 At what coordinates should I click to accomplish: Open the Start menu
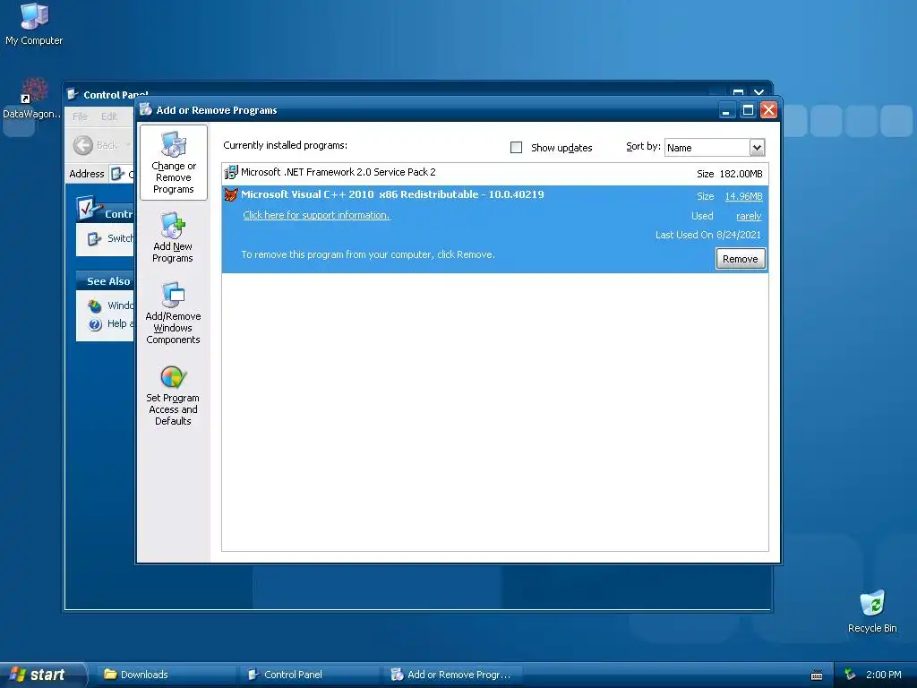(x=42, y=675)
